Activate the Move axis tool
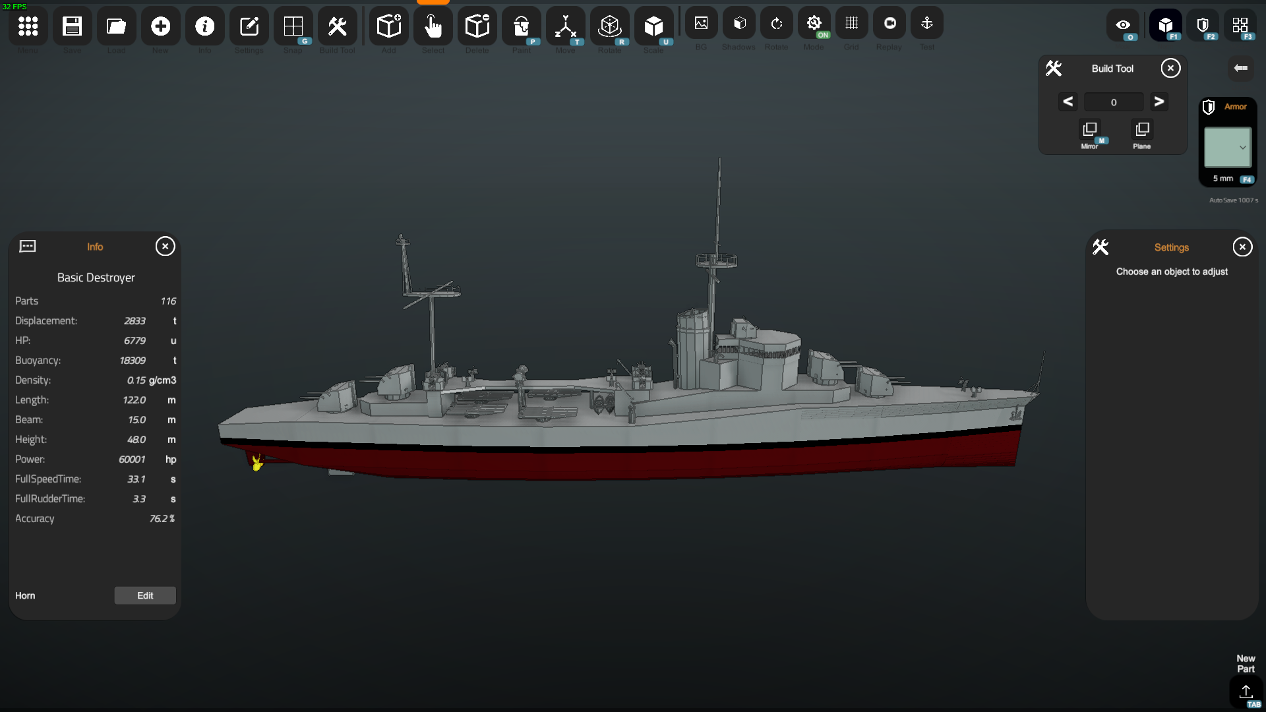This screenshot has width=1266, height=712. pyautogui.click(x=565, y=26)
